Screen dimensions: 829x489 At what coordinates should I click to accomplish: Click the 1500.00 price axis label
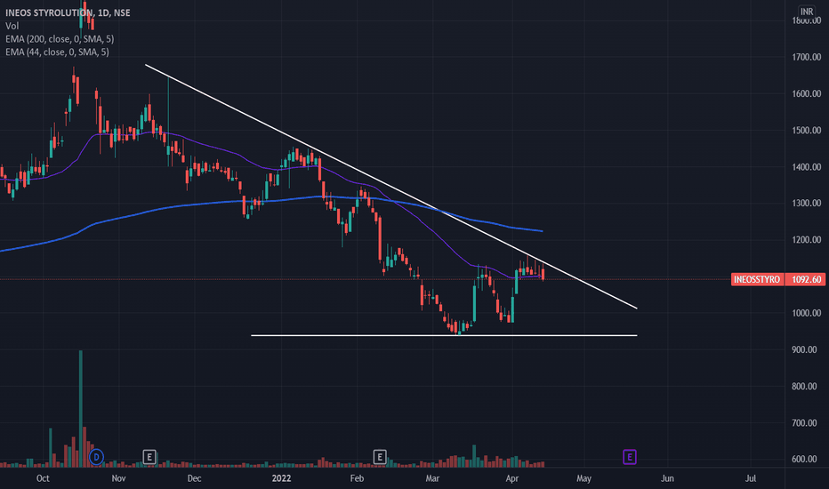coord(806,130)
